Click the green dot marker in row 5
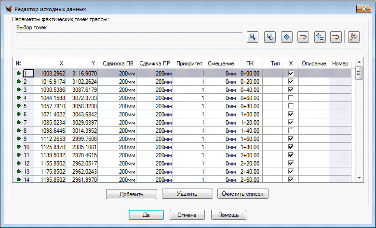The width and height of the screenshot is (376, 228). [x=19, y=106]
